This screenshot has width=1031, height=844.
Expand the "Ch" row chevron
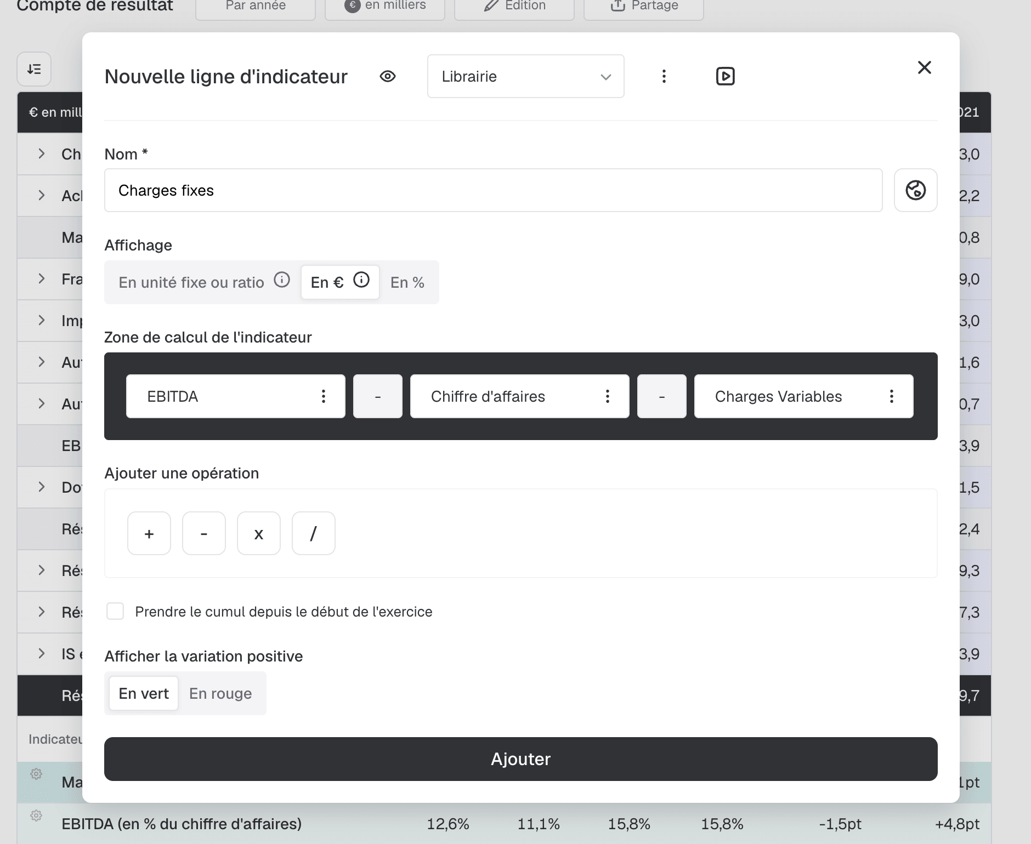(42, 153)
